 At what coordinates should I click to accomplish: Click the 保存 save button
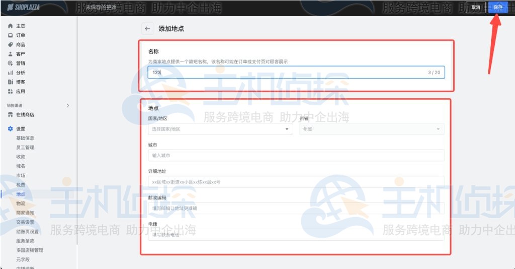(497, 8)
